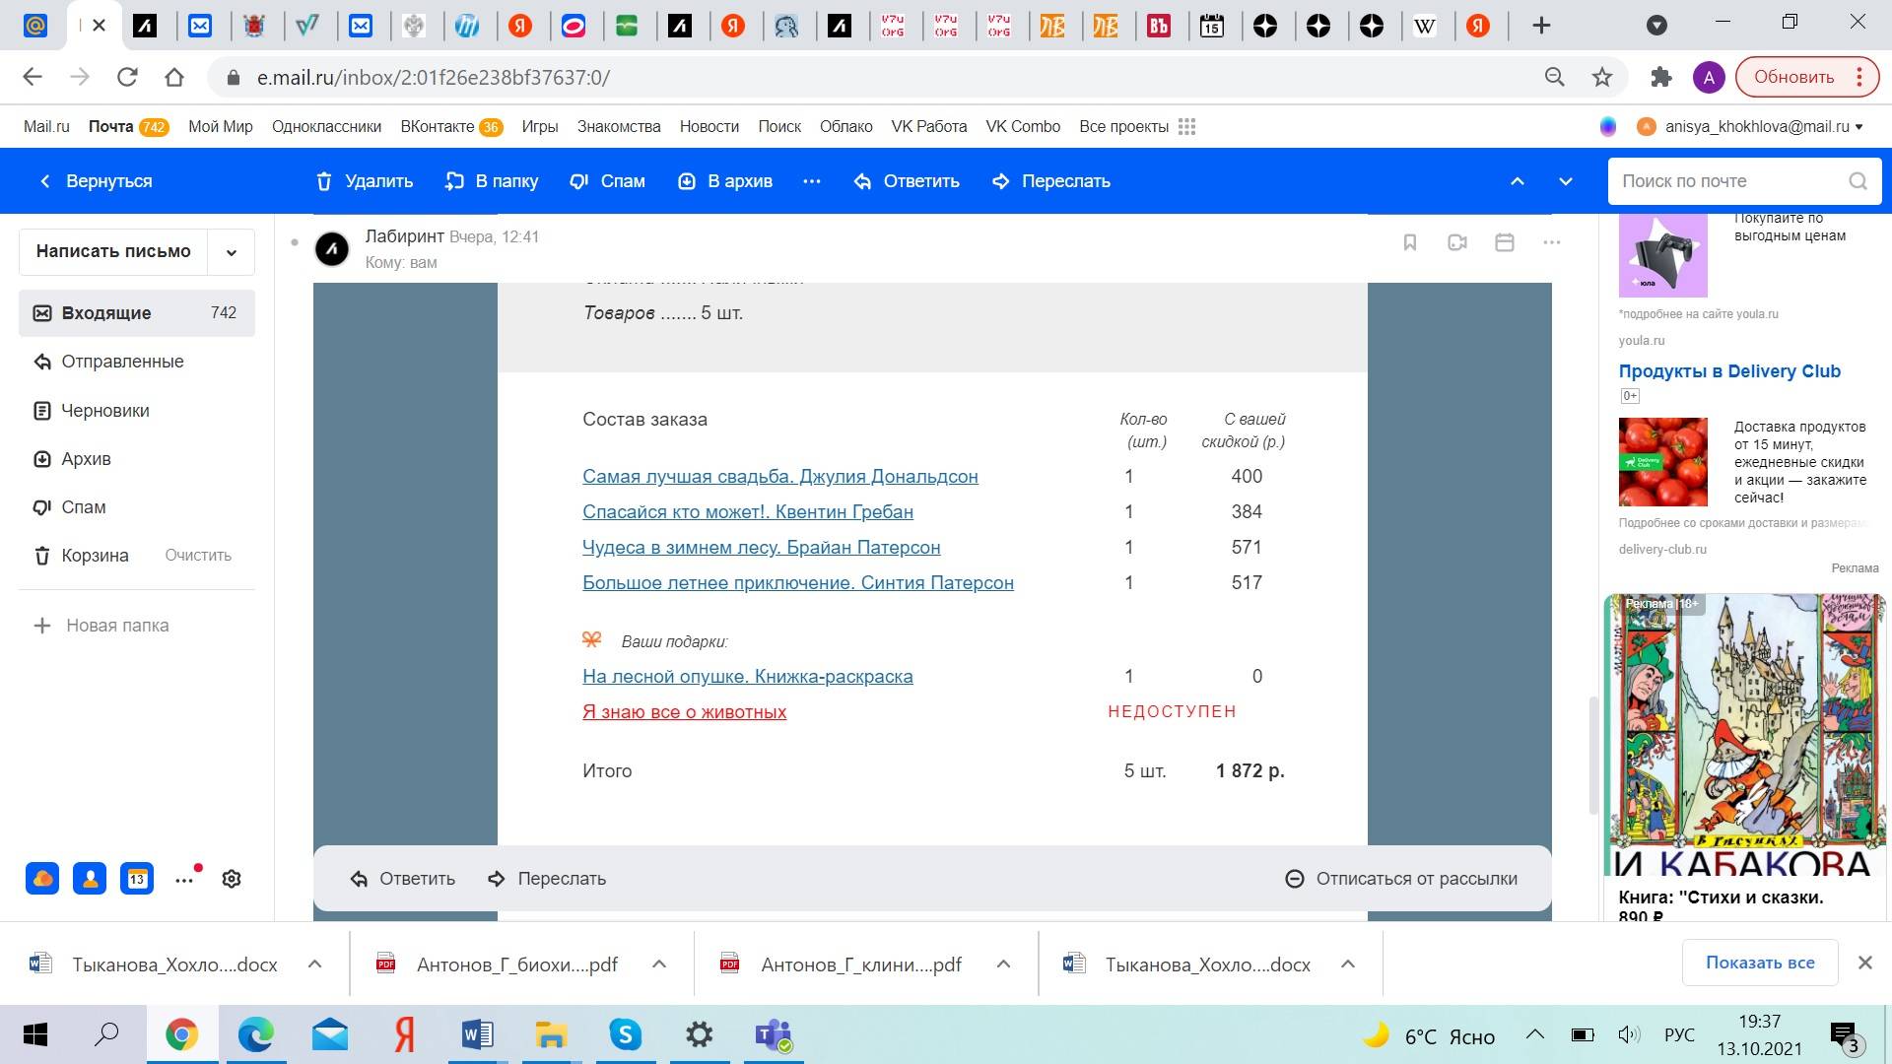Click the calendar event icon in email header
The height and width of the screenshot is (1064, 1892).
click(1505, 242)
